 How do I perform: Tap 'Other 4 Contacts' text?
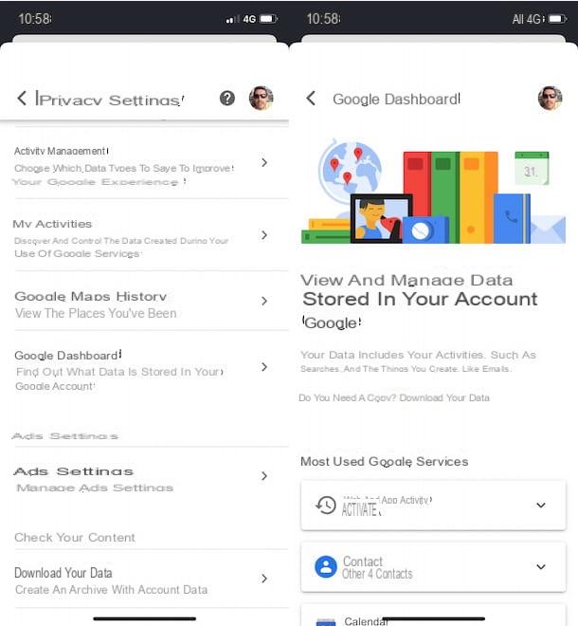pos(377,574)
